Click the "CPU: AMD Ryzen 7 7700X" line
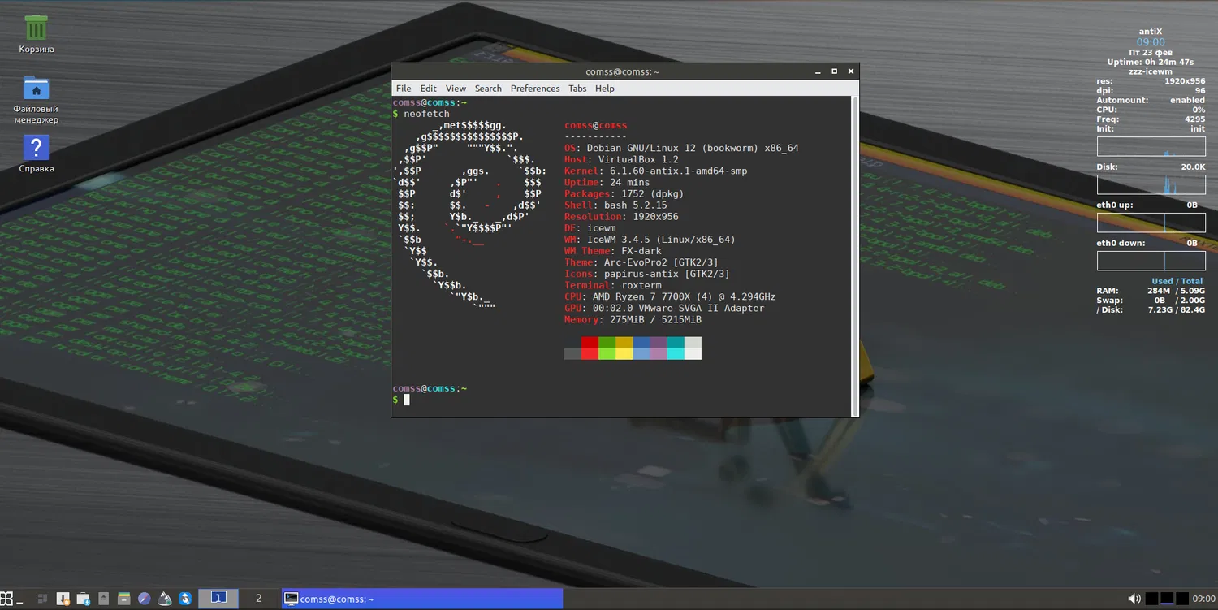The height and width of the screenshot is (610, 1218). tap(670, 296)
